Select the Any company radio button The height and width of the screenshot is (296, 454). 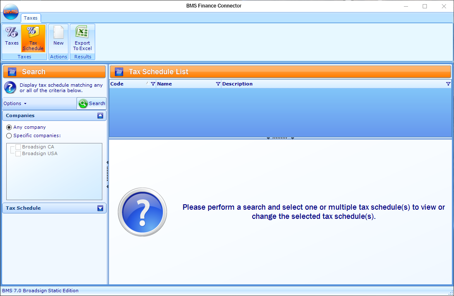click(9, 127)
